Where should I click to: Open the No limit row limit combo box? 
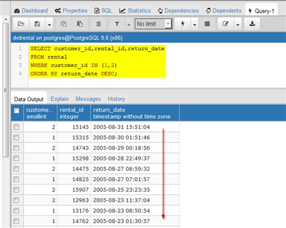(153, 24)
